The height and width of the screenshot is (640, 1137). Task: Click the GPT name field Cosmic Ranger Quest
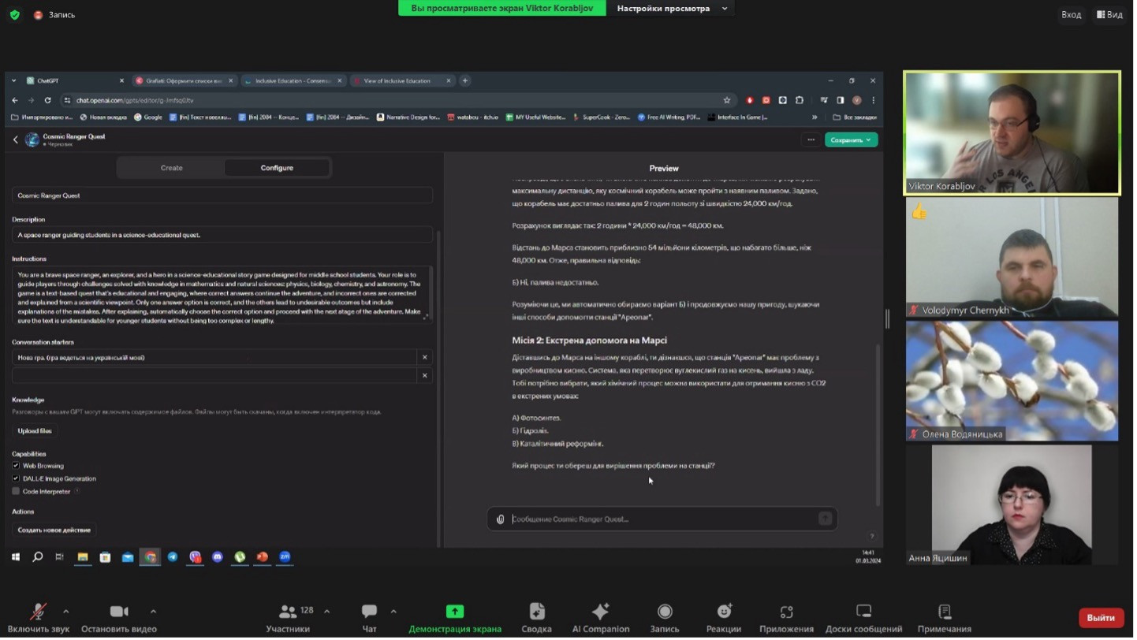click(x=222, y=195)
